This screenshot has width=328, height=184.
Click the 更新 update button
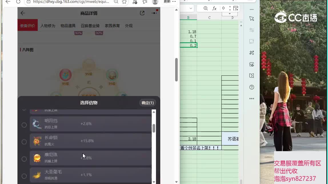pos(167,2)
